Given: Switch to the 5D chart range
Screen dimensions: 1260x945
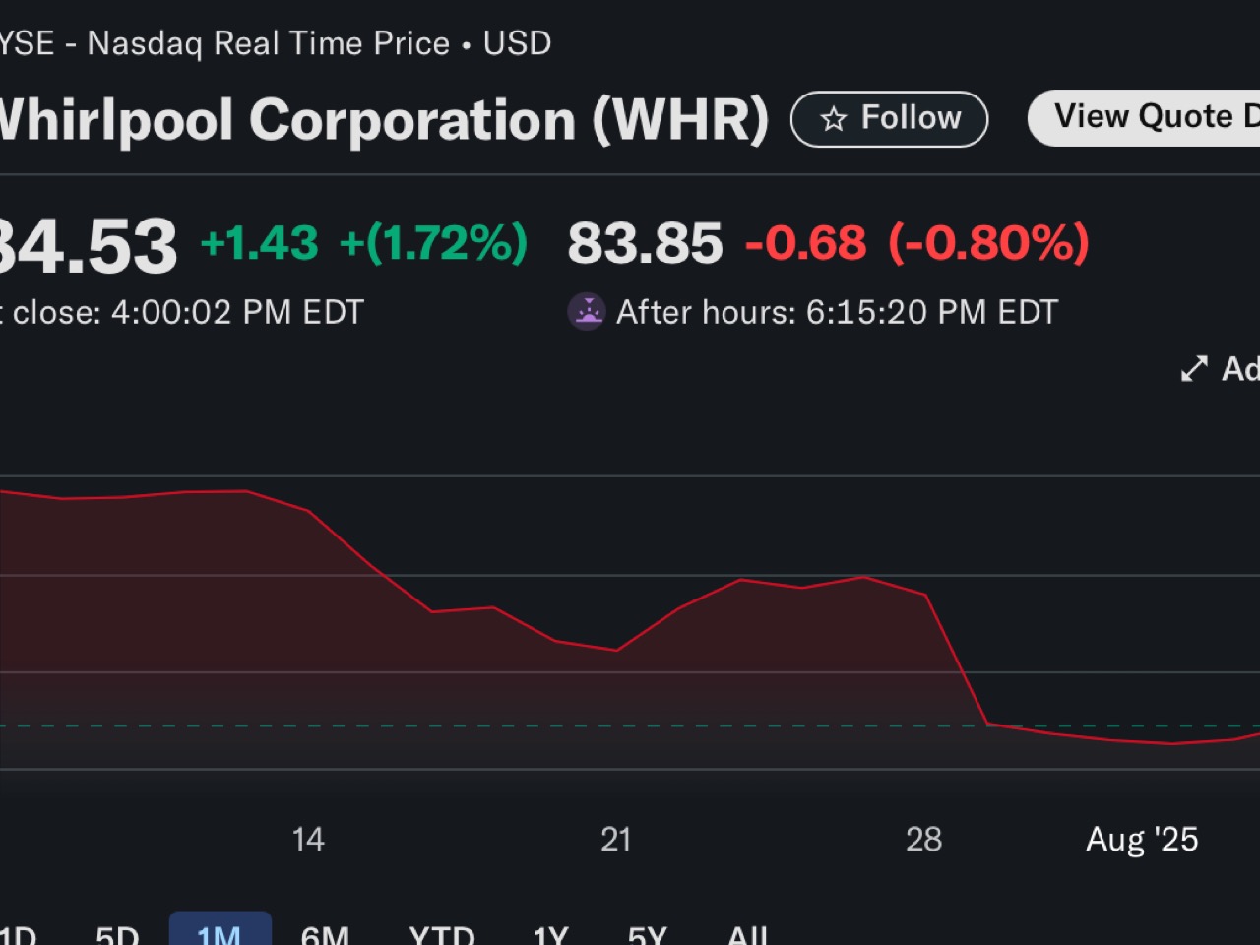Looking at the screenshot, I should pyautogui.click(x=117, y=934).
